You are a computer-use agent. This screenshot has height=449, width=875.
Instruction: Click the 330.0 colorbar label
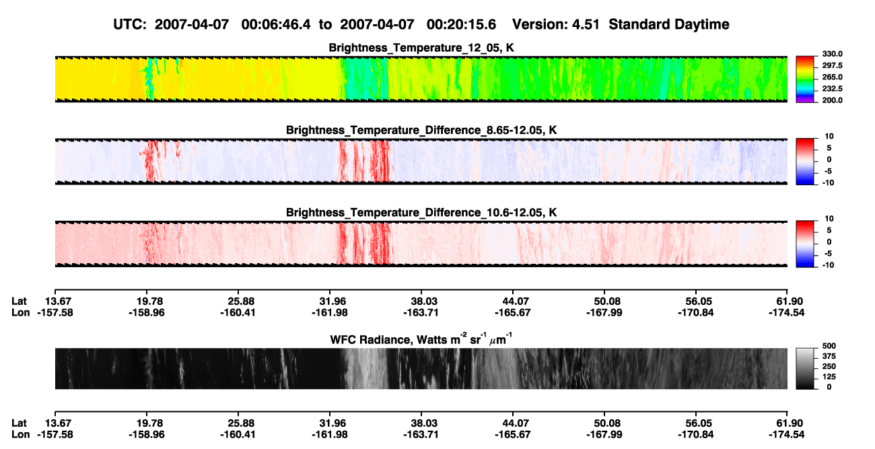click(832, 54)
